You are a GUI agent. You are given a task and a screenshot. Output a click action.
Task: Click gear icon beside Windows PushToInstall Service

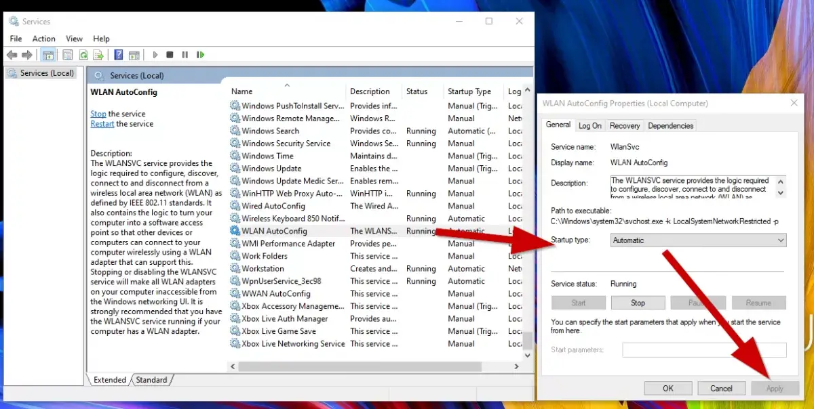click(235, 106)
